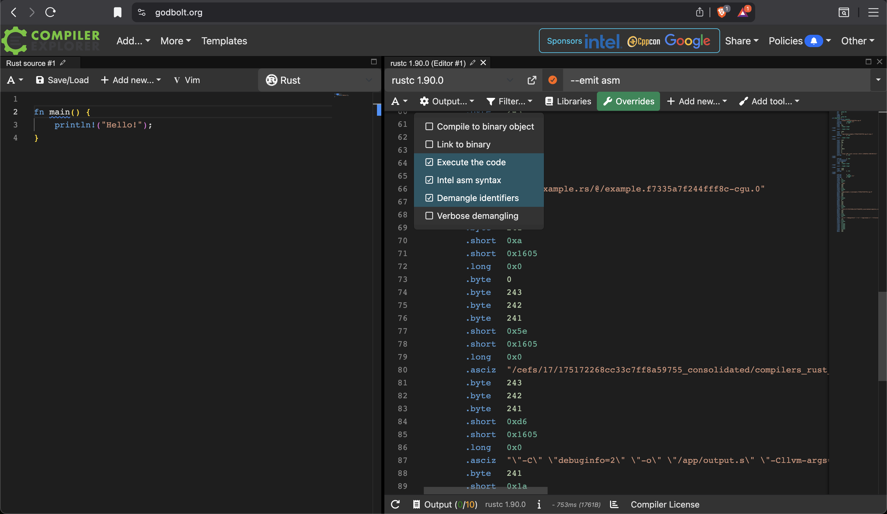Click the Brave shield icon

point(721,13)
